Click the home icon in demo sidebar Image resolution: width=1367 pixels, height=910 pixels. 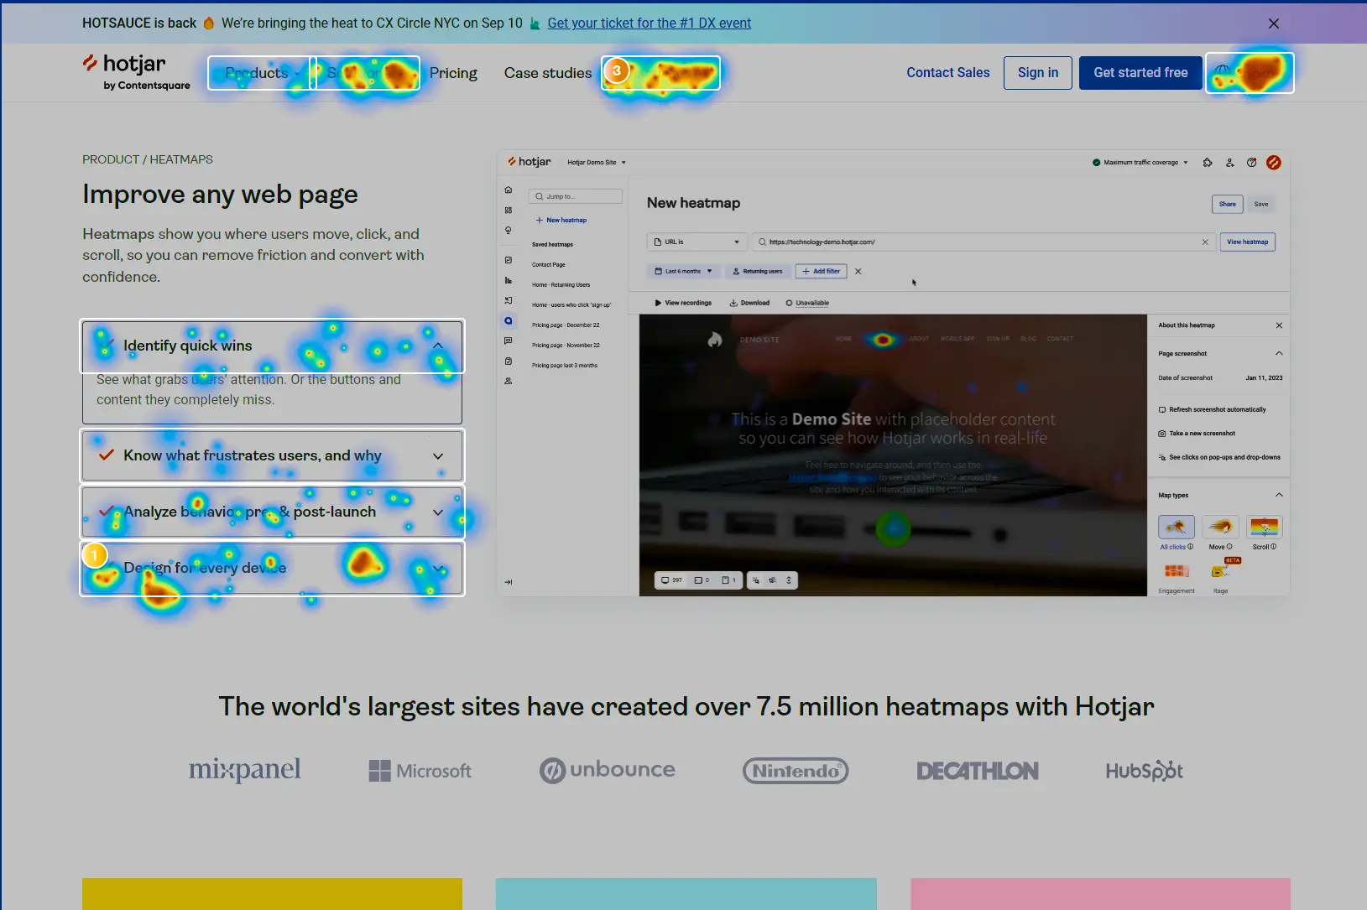tap(508, 190)
